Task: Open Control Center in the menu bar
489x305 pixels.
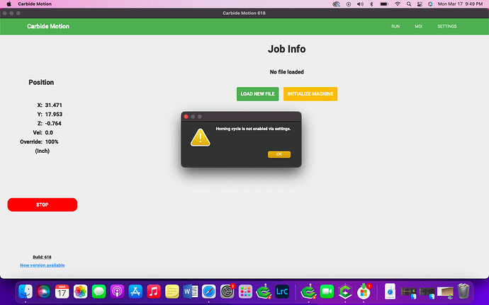Action: click(x=420, y=4)
